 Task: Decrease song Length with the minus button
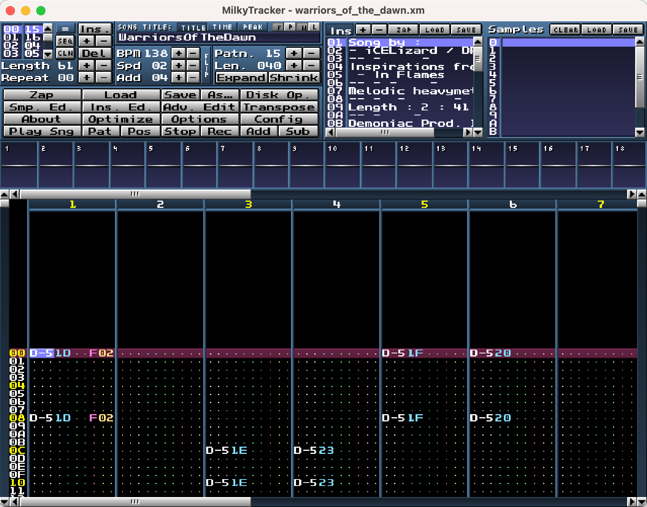coord(104,66)
